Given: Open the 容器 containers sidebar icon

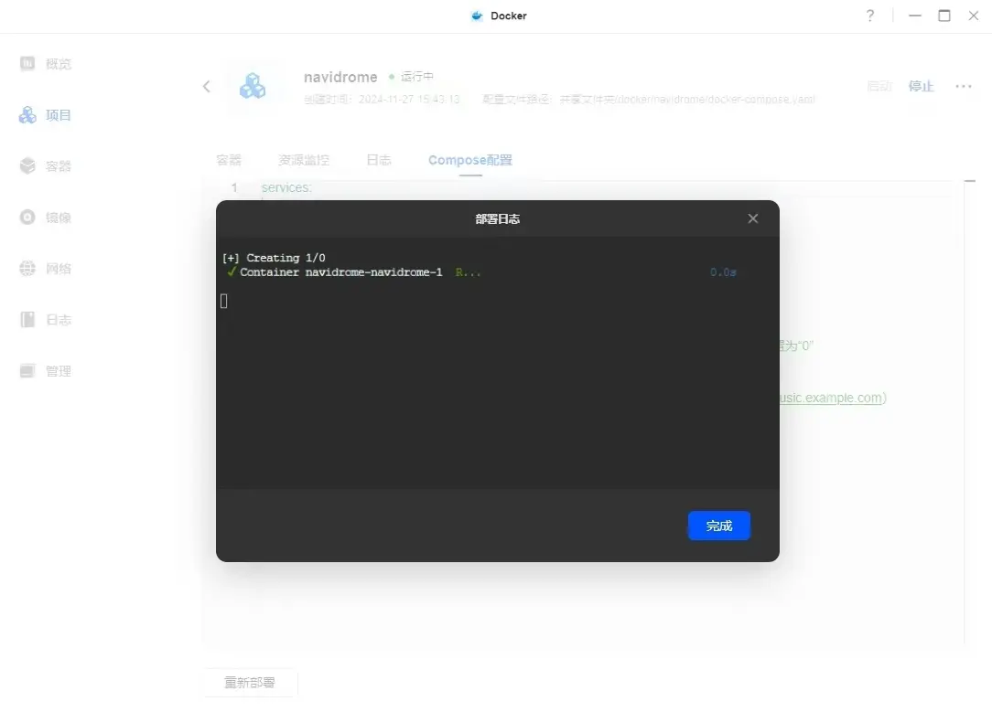Looking at the screenshot, I should 27,165.
